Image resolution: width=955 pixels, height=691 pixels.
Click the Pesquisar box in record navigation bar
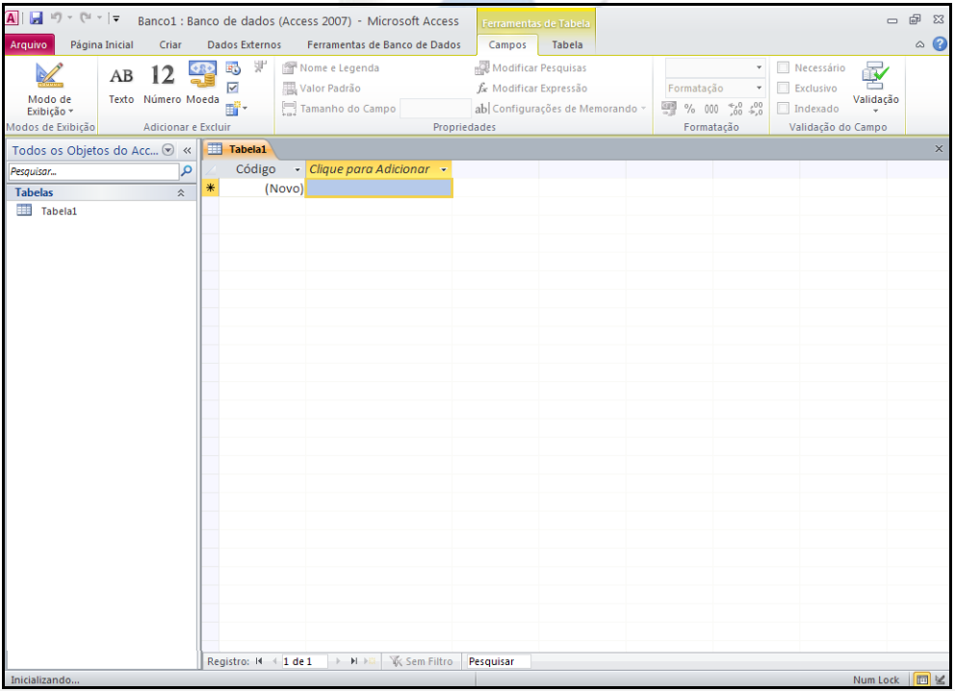tap(496, 661)
